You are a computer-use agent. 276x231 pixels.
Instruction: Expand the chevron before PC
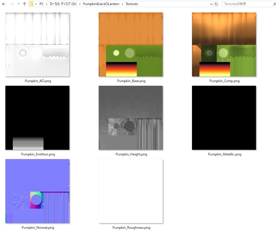pos(36,4)
